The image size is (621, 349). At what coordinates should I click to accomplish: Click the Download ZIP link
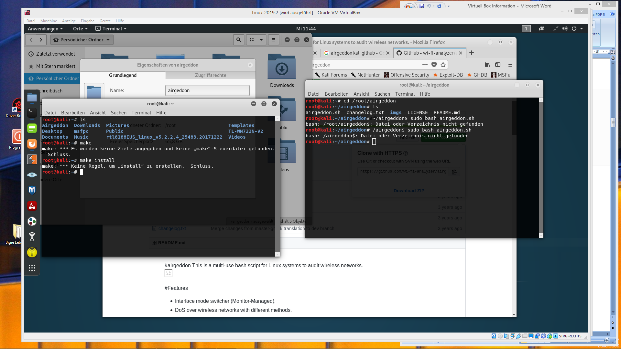click(409, 191)
